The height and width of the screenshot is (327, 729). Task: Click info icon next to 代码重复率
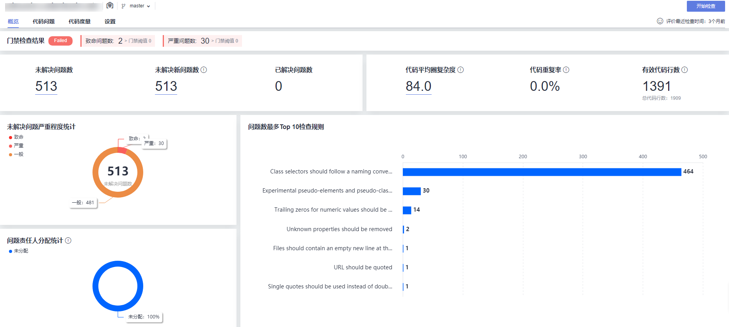click(x=566, y=70)
